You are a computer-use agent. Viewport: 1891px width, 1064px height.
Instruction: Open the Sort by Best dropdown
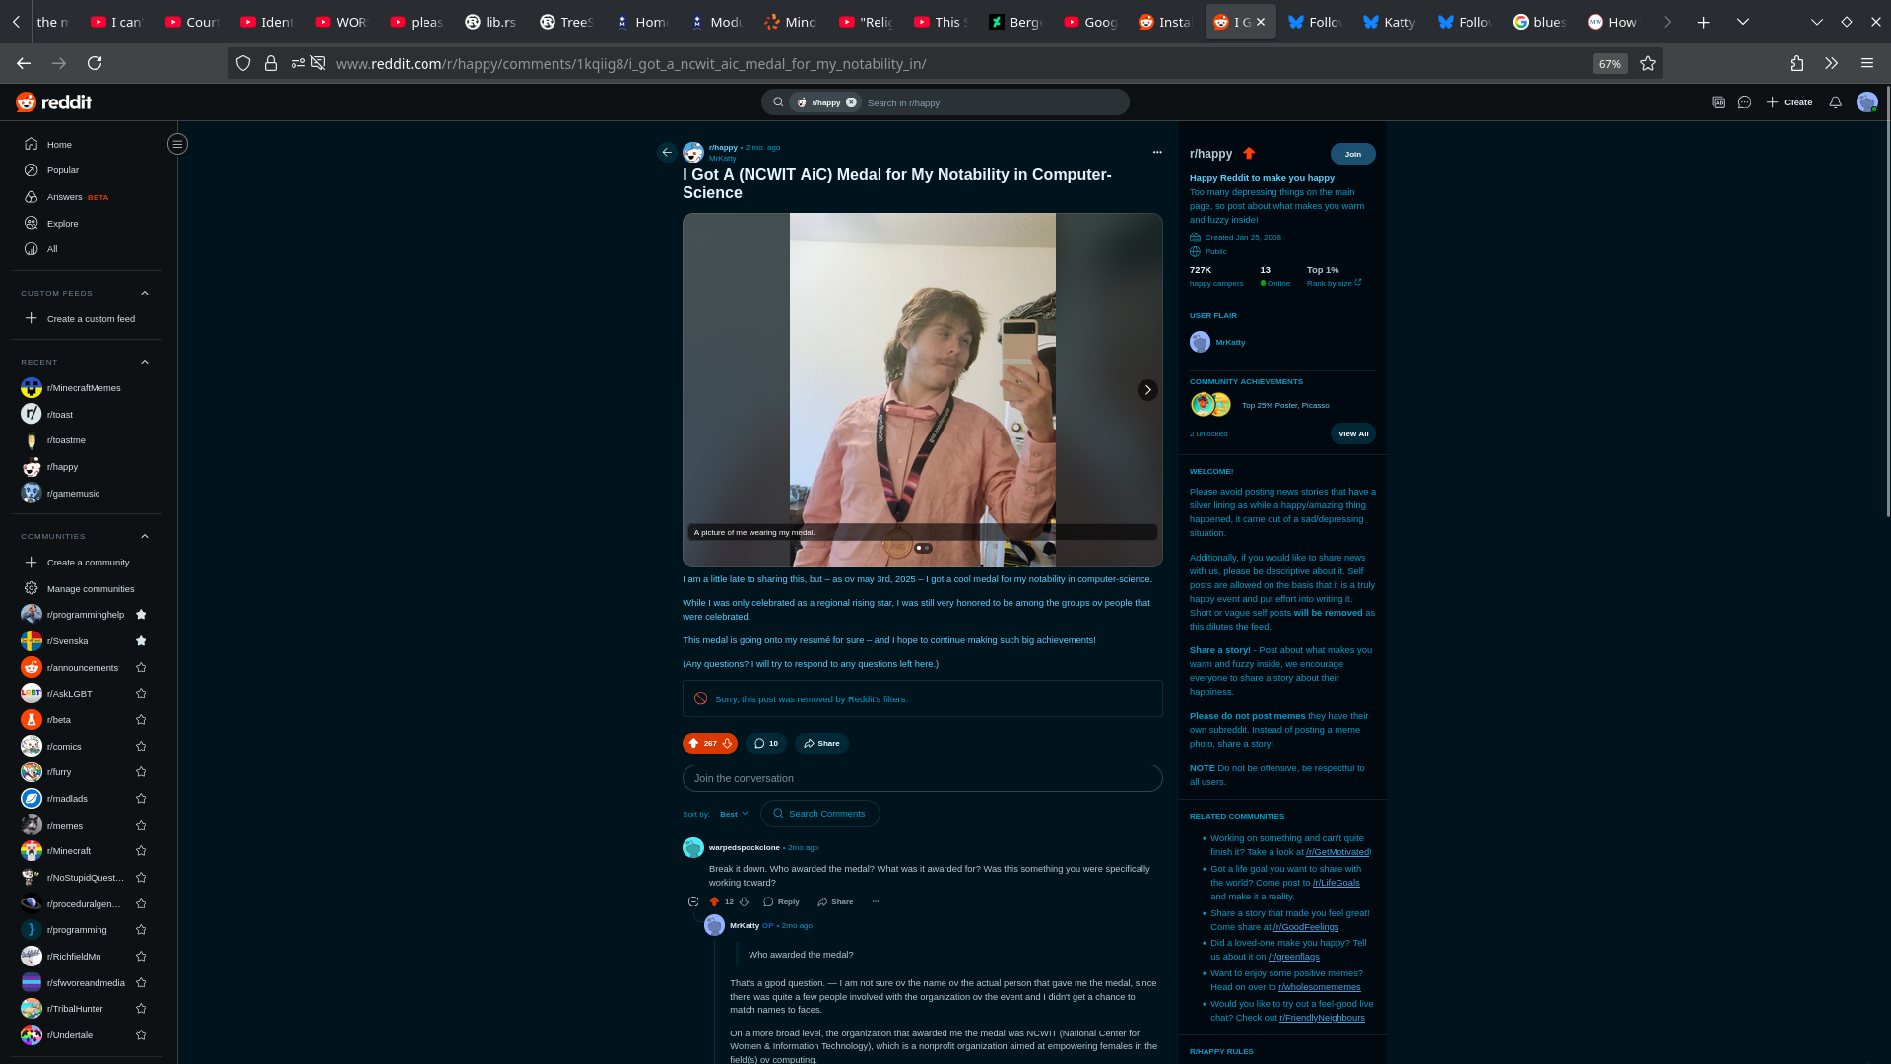734,815
